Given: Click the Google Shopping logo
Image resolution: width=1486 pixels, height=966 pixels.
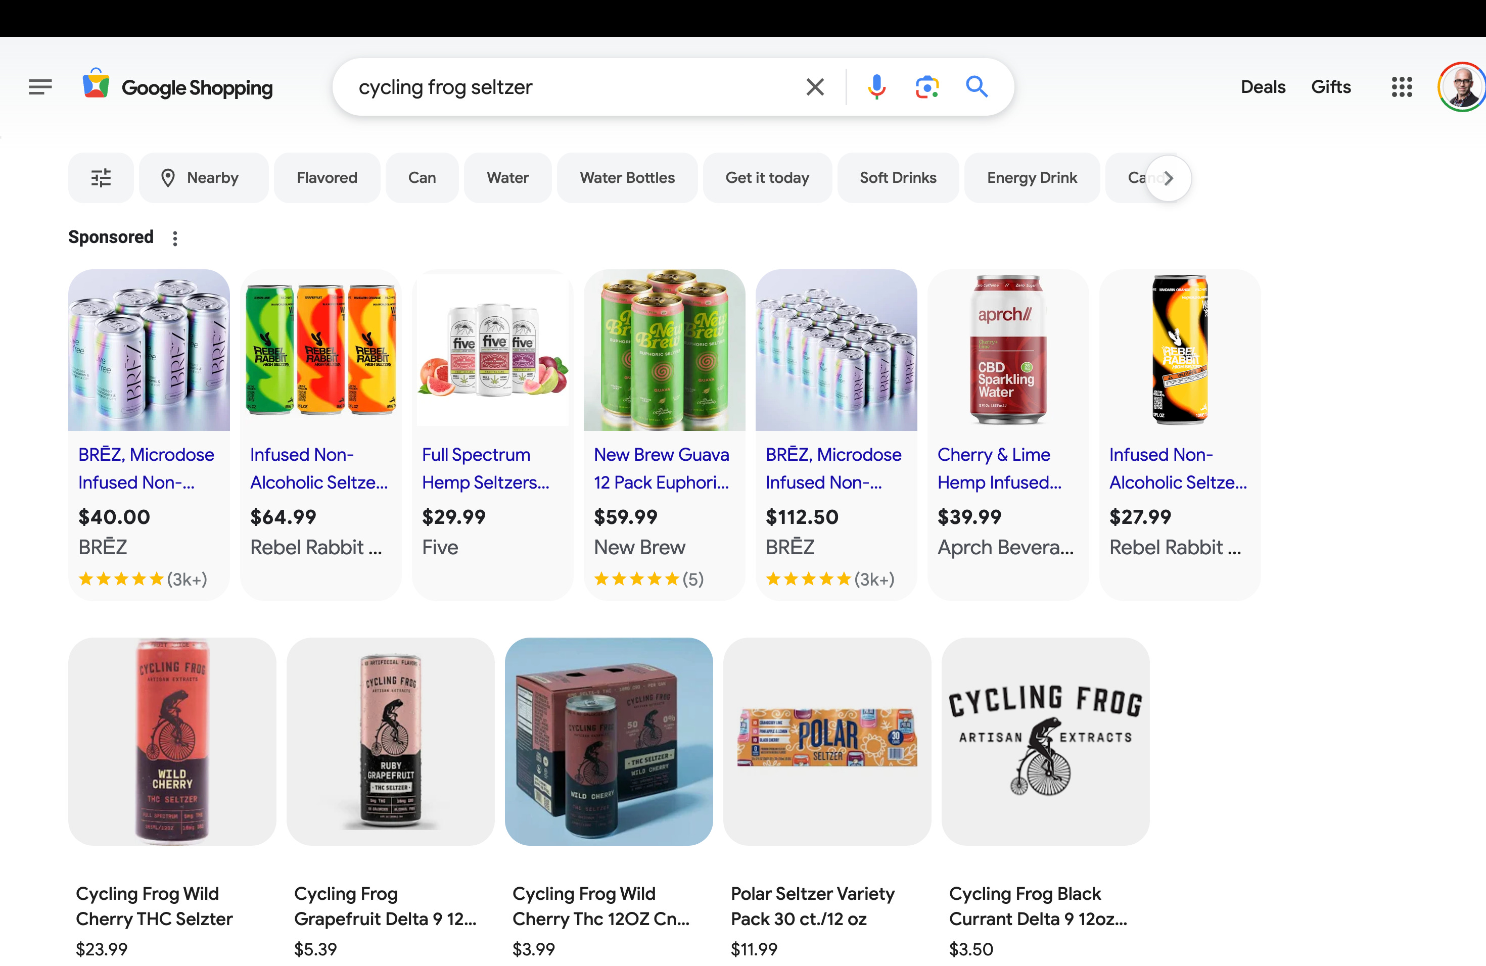Looking at the screenshot, I should [178, 87].
